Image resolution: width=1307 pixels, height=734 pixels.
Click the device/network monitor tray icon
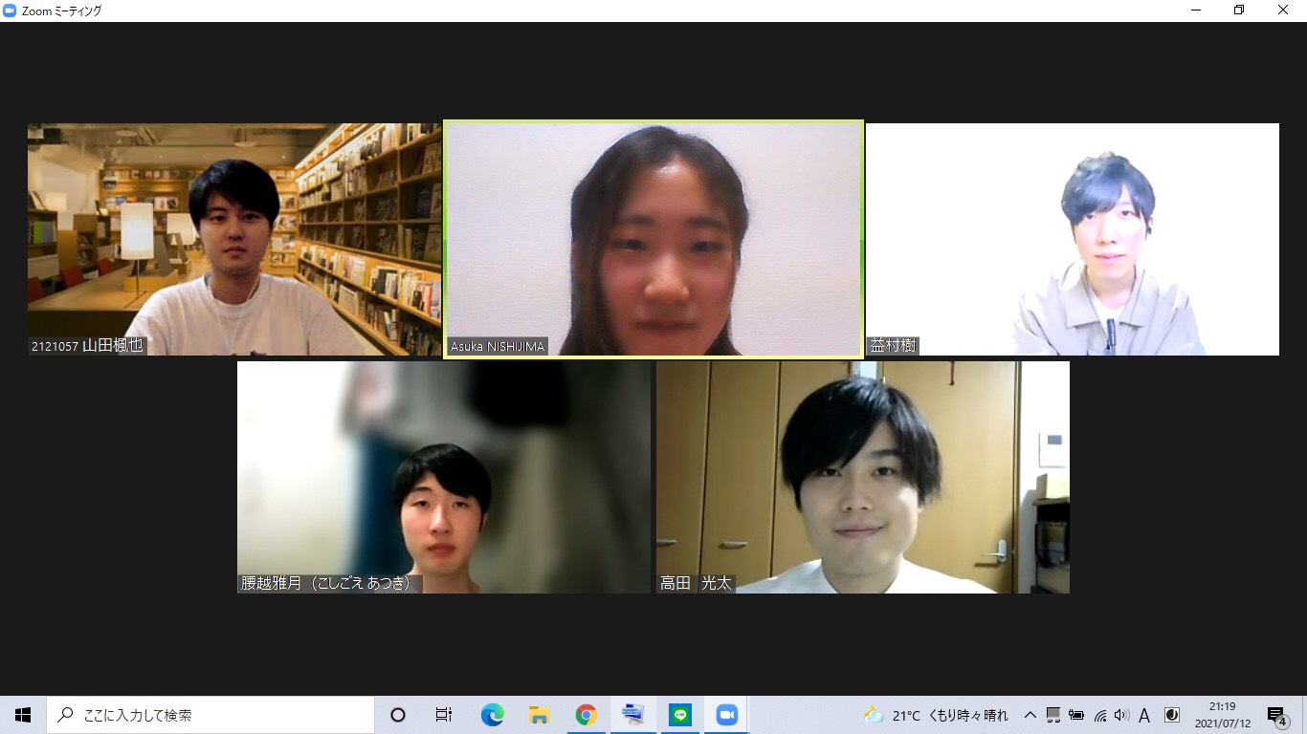tap(1053, 715)
